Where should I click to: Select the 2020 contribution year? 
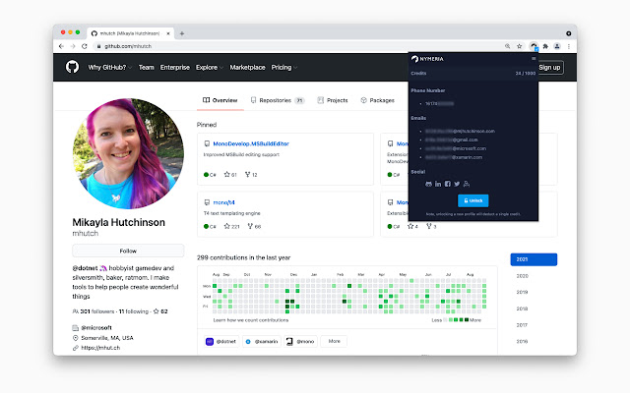click(x=523, y=276)
